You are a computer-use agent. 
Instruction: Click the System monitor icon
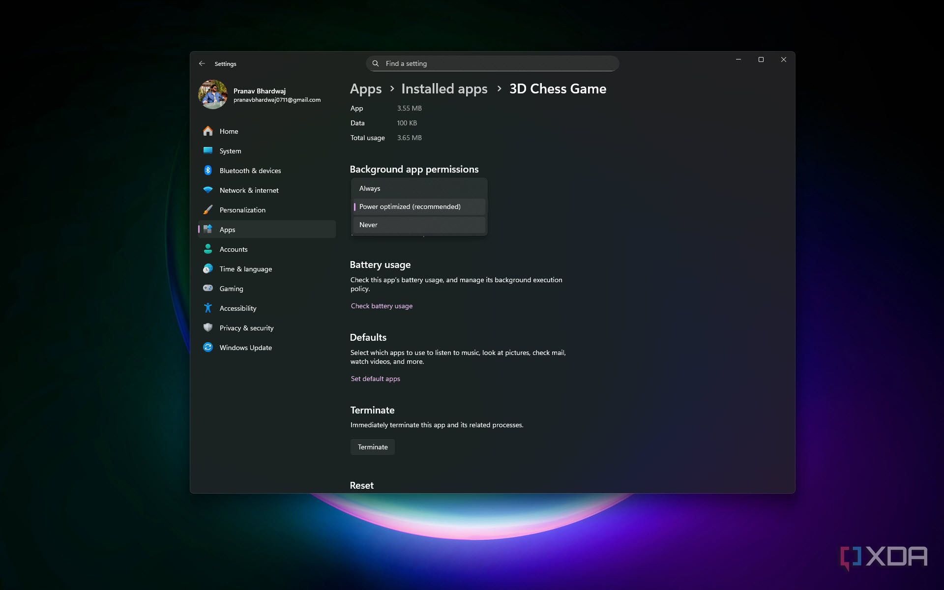click(208, 150)
